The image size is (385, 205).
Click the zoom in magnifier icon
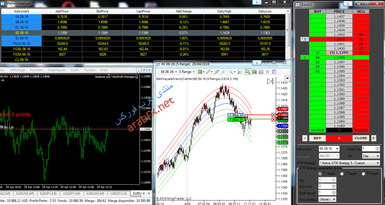click(x=217, y=72)
